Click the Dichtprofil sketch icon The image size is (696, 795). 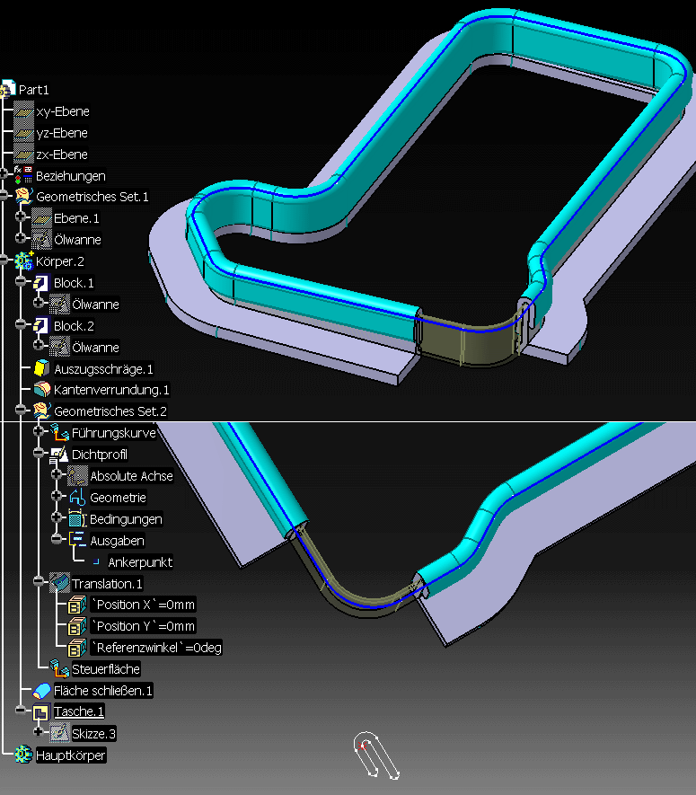(60, 455)
